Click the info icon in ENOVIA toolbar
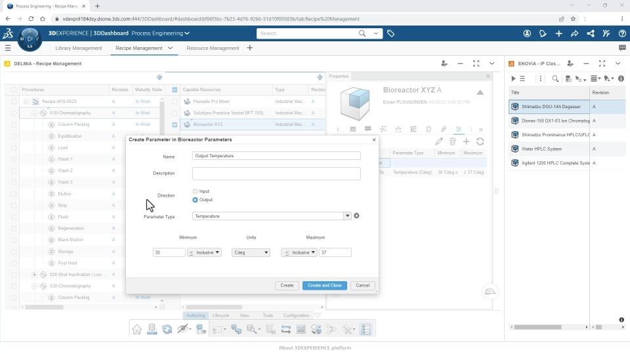This screenshot has height=354, width=630. point(621,79)
